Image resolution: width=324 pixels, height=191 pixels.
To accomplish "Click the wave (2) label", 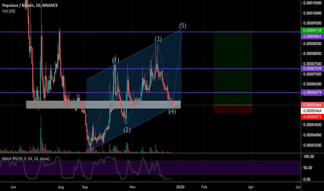I will click(x=127, y=130).
